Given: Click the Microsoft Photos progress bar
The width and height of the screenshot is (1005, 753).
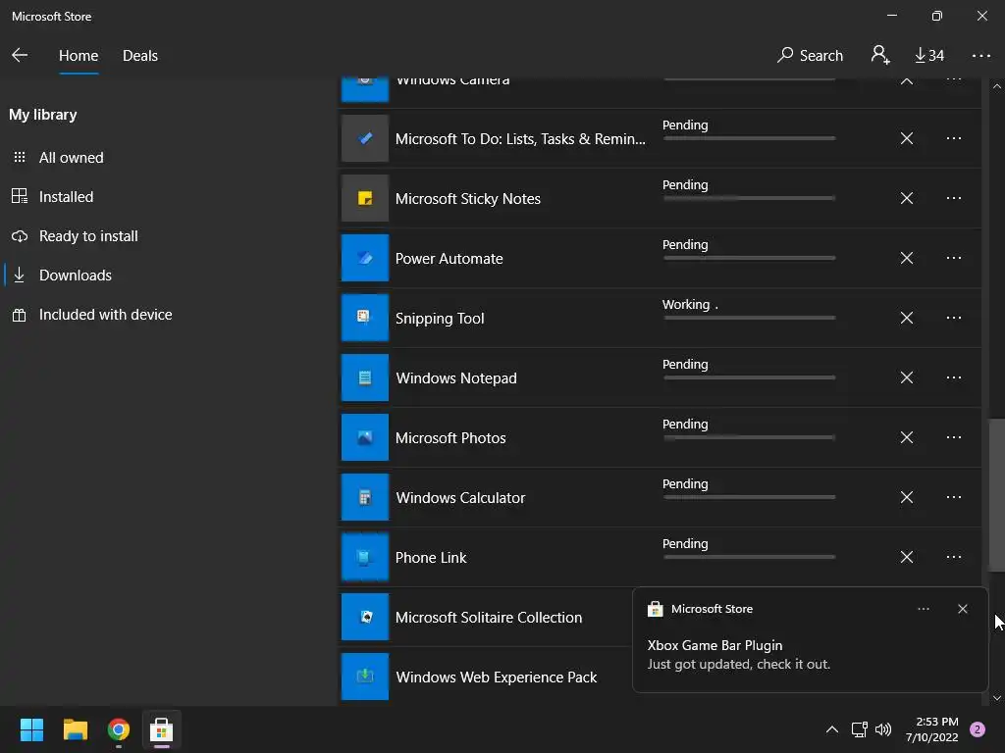Looking at the screenshot, I should 749,437.
